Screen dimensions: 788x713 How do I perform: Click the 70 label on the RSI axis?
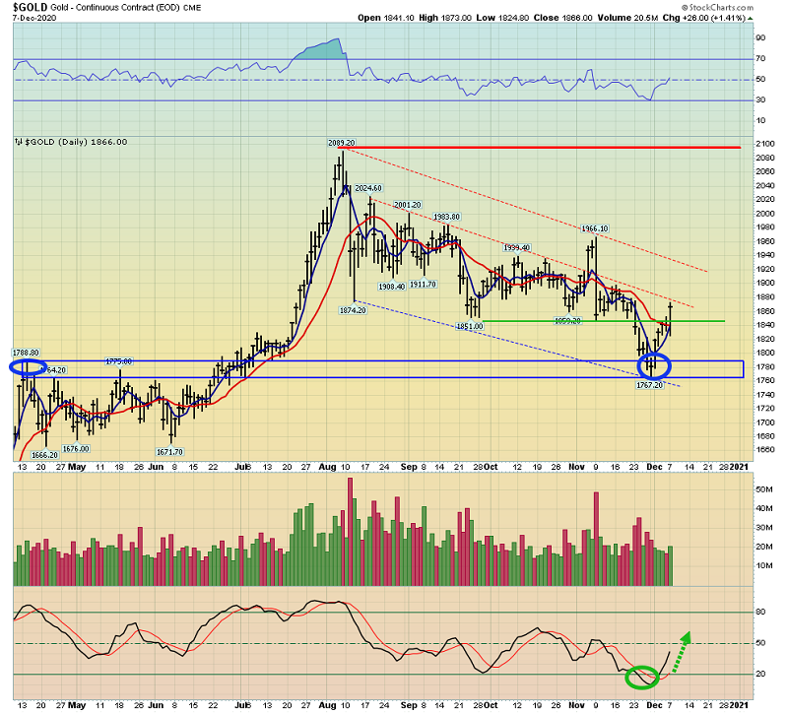coord(760,59)
